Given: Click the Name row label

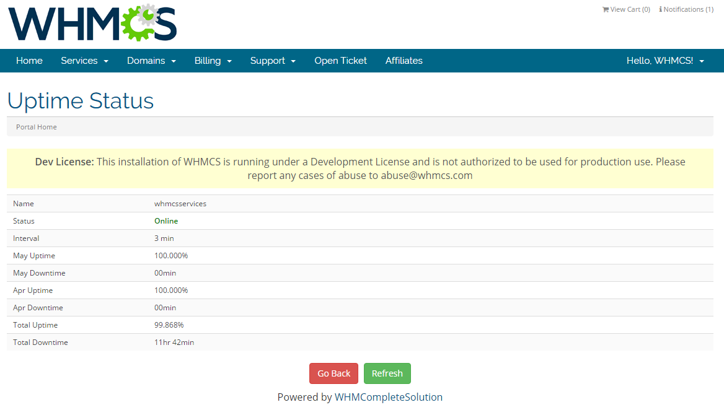Looking at the screenshot, I should (23, 204).
